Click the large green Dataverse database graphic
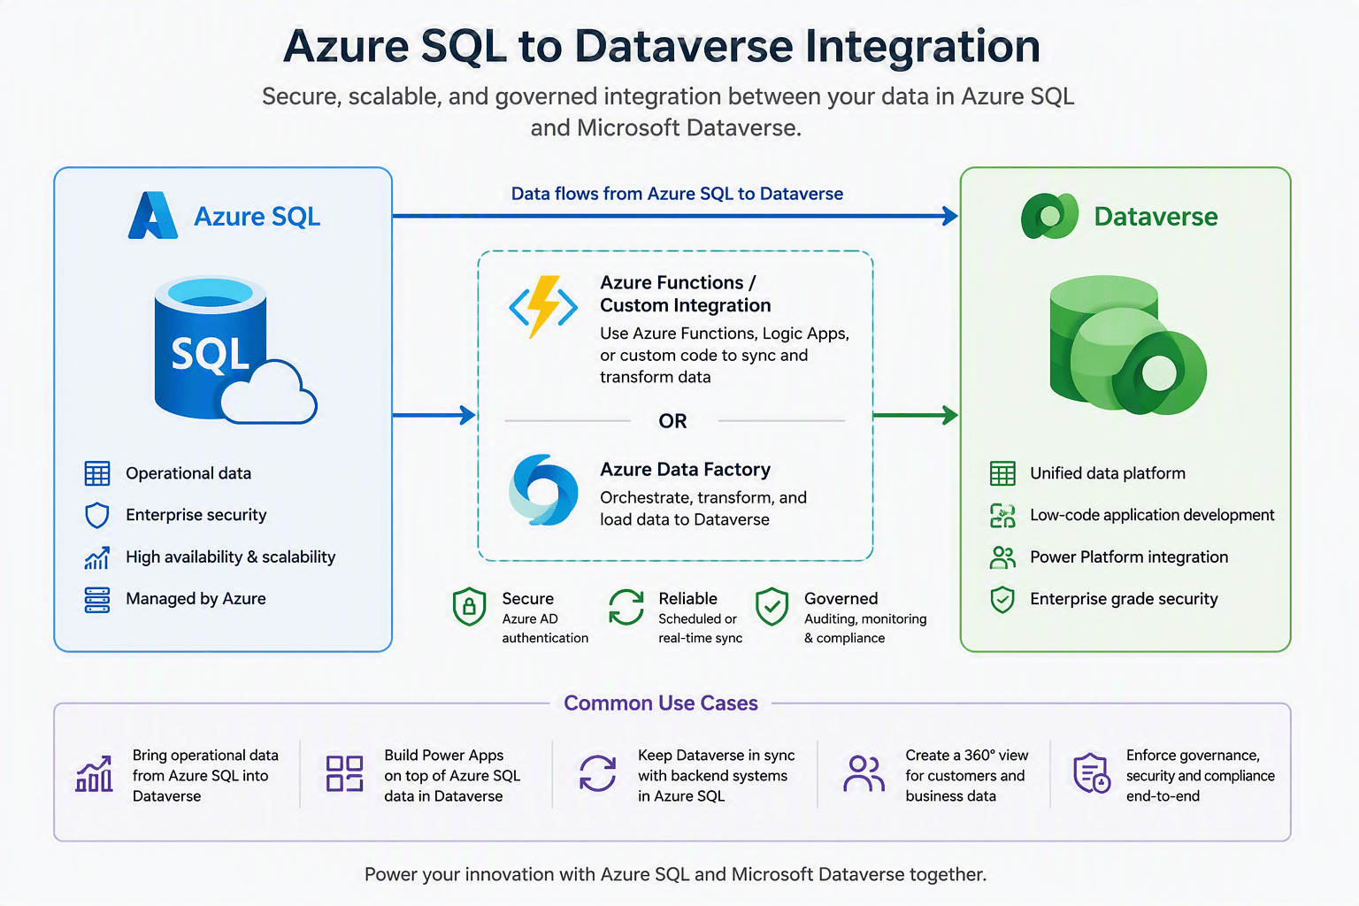The image size is (1359, 906). click(x=1128, y=345)
